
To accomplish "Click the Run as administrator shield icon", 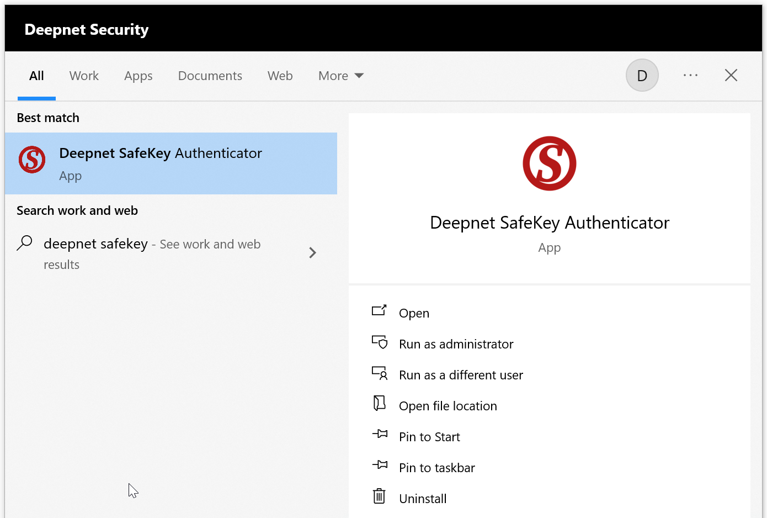I will (x=379, y=342).
